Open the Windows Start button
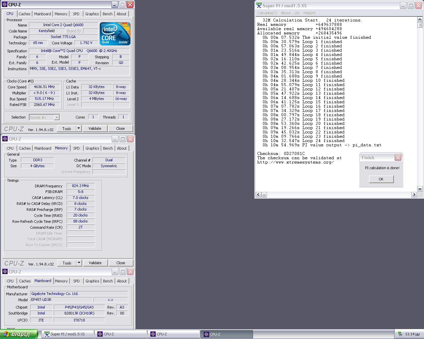 pyautogui.click(x=19, y=334)
